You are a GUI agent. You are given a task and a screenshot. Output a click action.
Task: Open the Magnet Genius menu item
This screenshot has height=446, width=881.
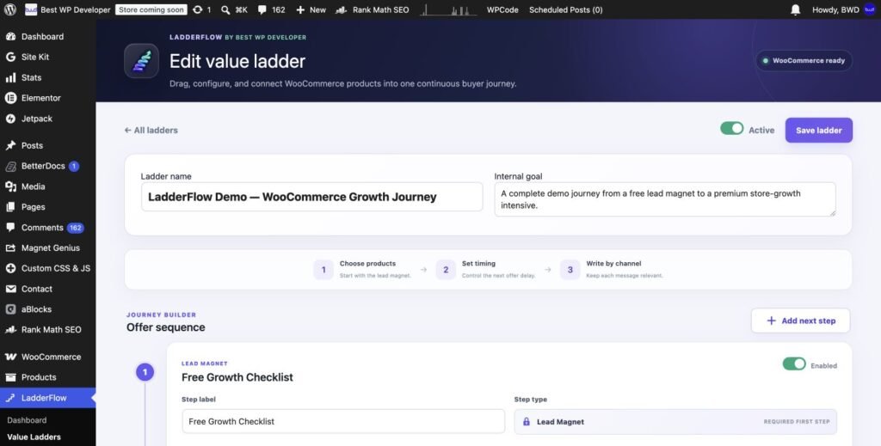point(48,248)
